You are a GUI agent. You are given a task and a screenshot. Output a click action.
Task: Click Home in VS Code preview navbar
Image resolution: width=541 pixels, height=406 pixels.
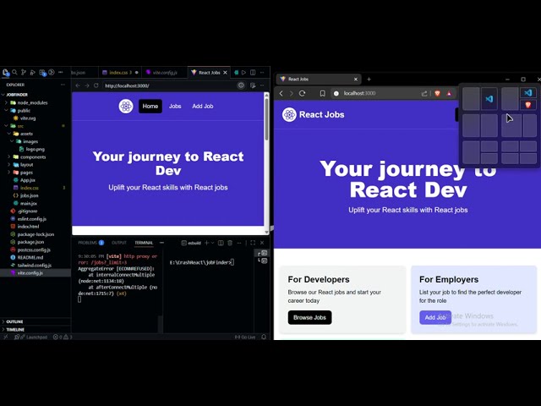tap(150, 106)
